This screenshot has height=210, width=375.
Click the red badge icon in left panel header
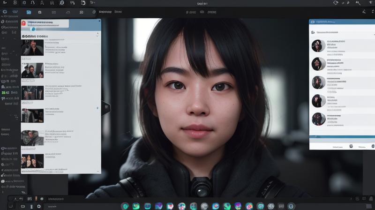pos(23,23)
